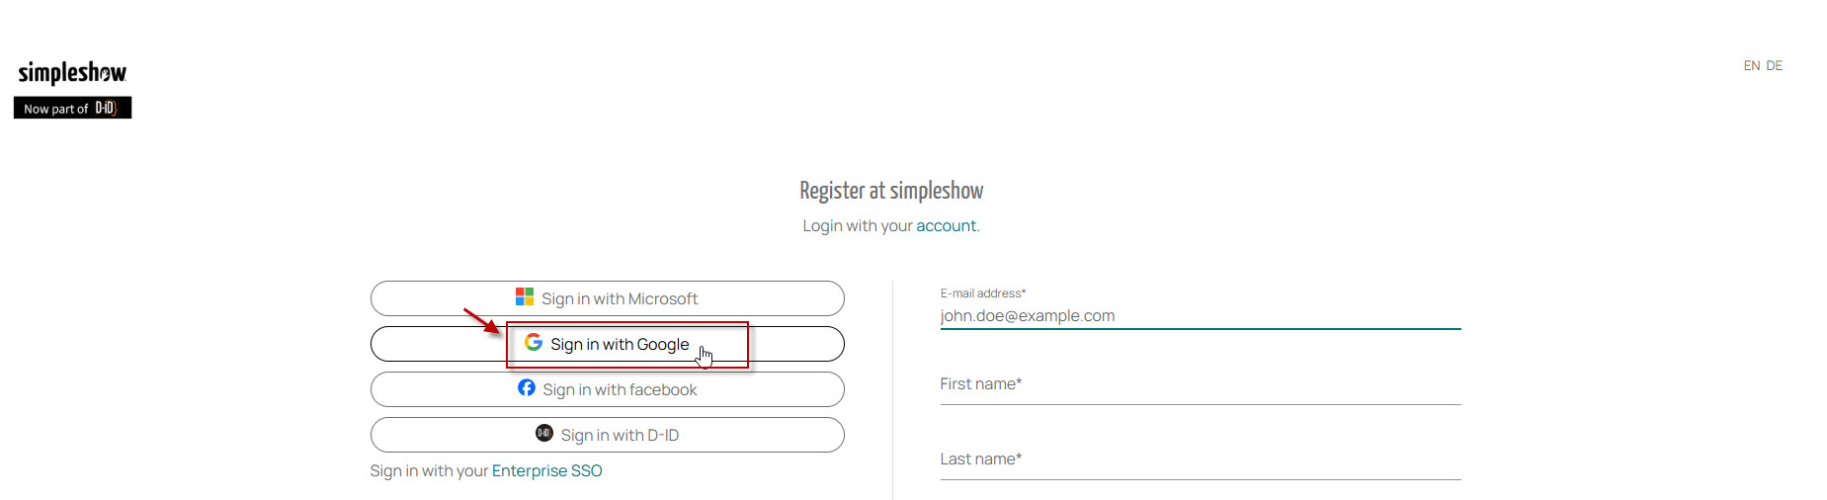Click the Google "G" logo icon
The width and height of the screenshot is (1827, 500).
(534, 342)
